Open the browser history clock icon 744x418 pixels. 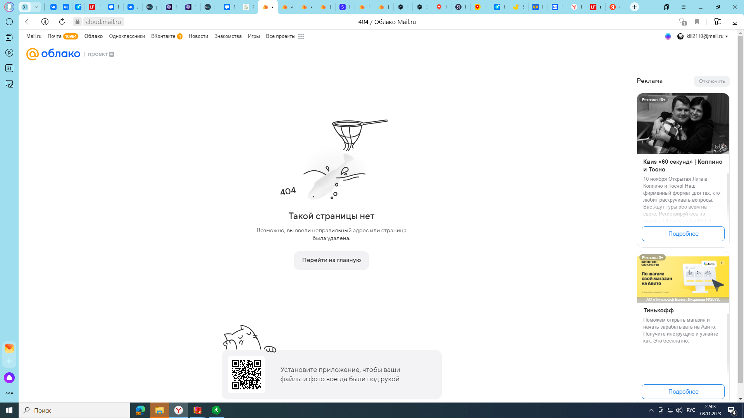(x=9, y=22)
